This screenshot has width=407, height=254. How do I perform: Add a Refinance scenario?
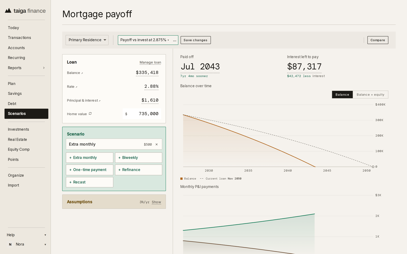point(138,170)
